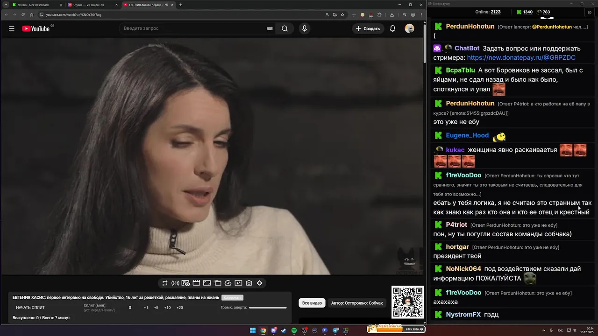Open Steam from the taskbar
The image size is (598, 336).
coord(284,330)
